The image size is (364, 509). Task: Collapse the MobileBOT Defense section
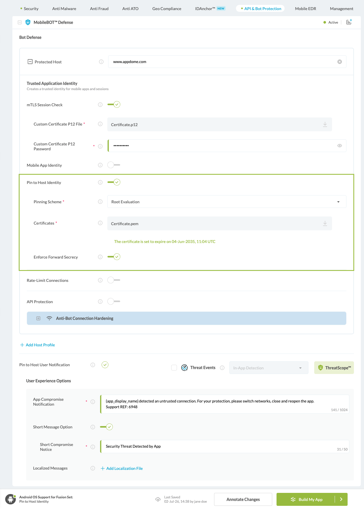[20, 22]
